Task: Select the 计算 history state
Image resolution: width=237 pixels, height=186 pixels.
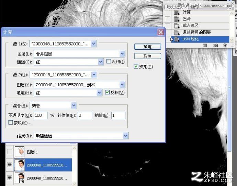Action: coord(200,12)
